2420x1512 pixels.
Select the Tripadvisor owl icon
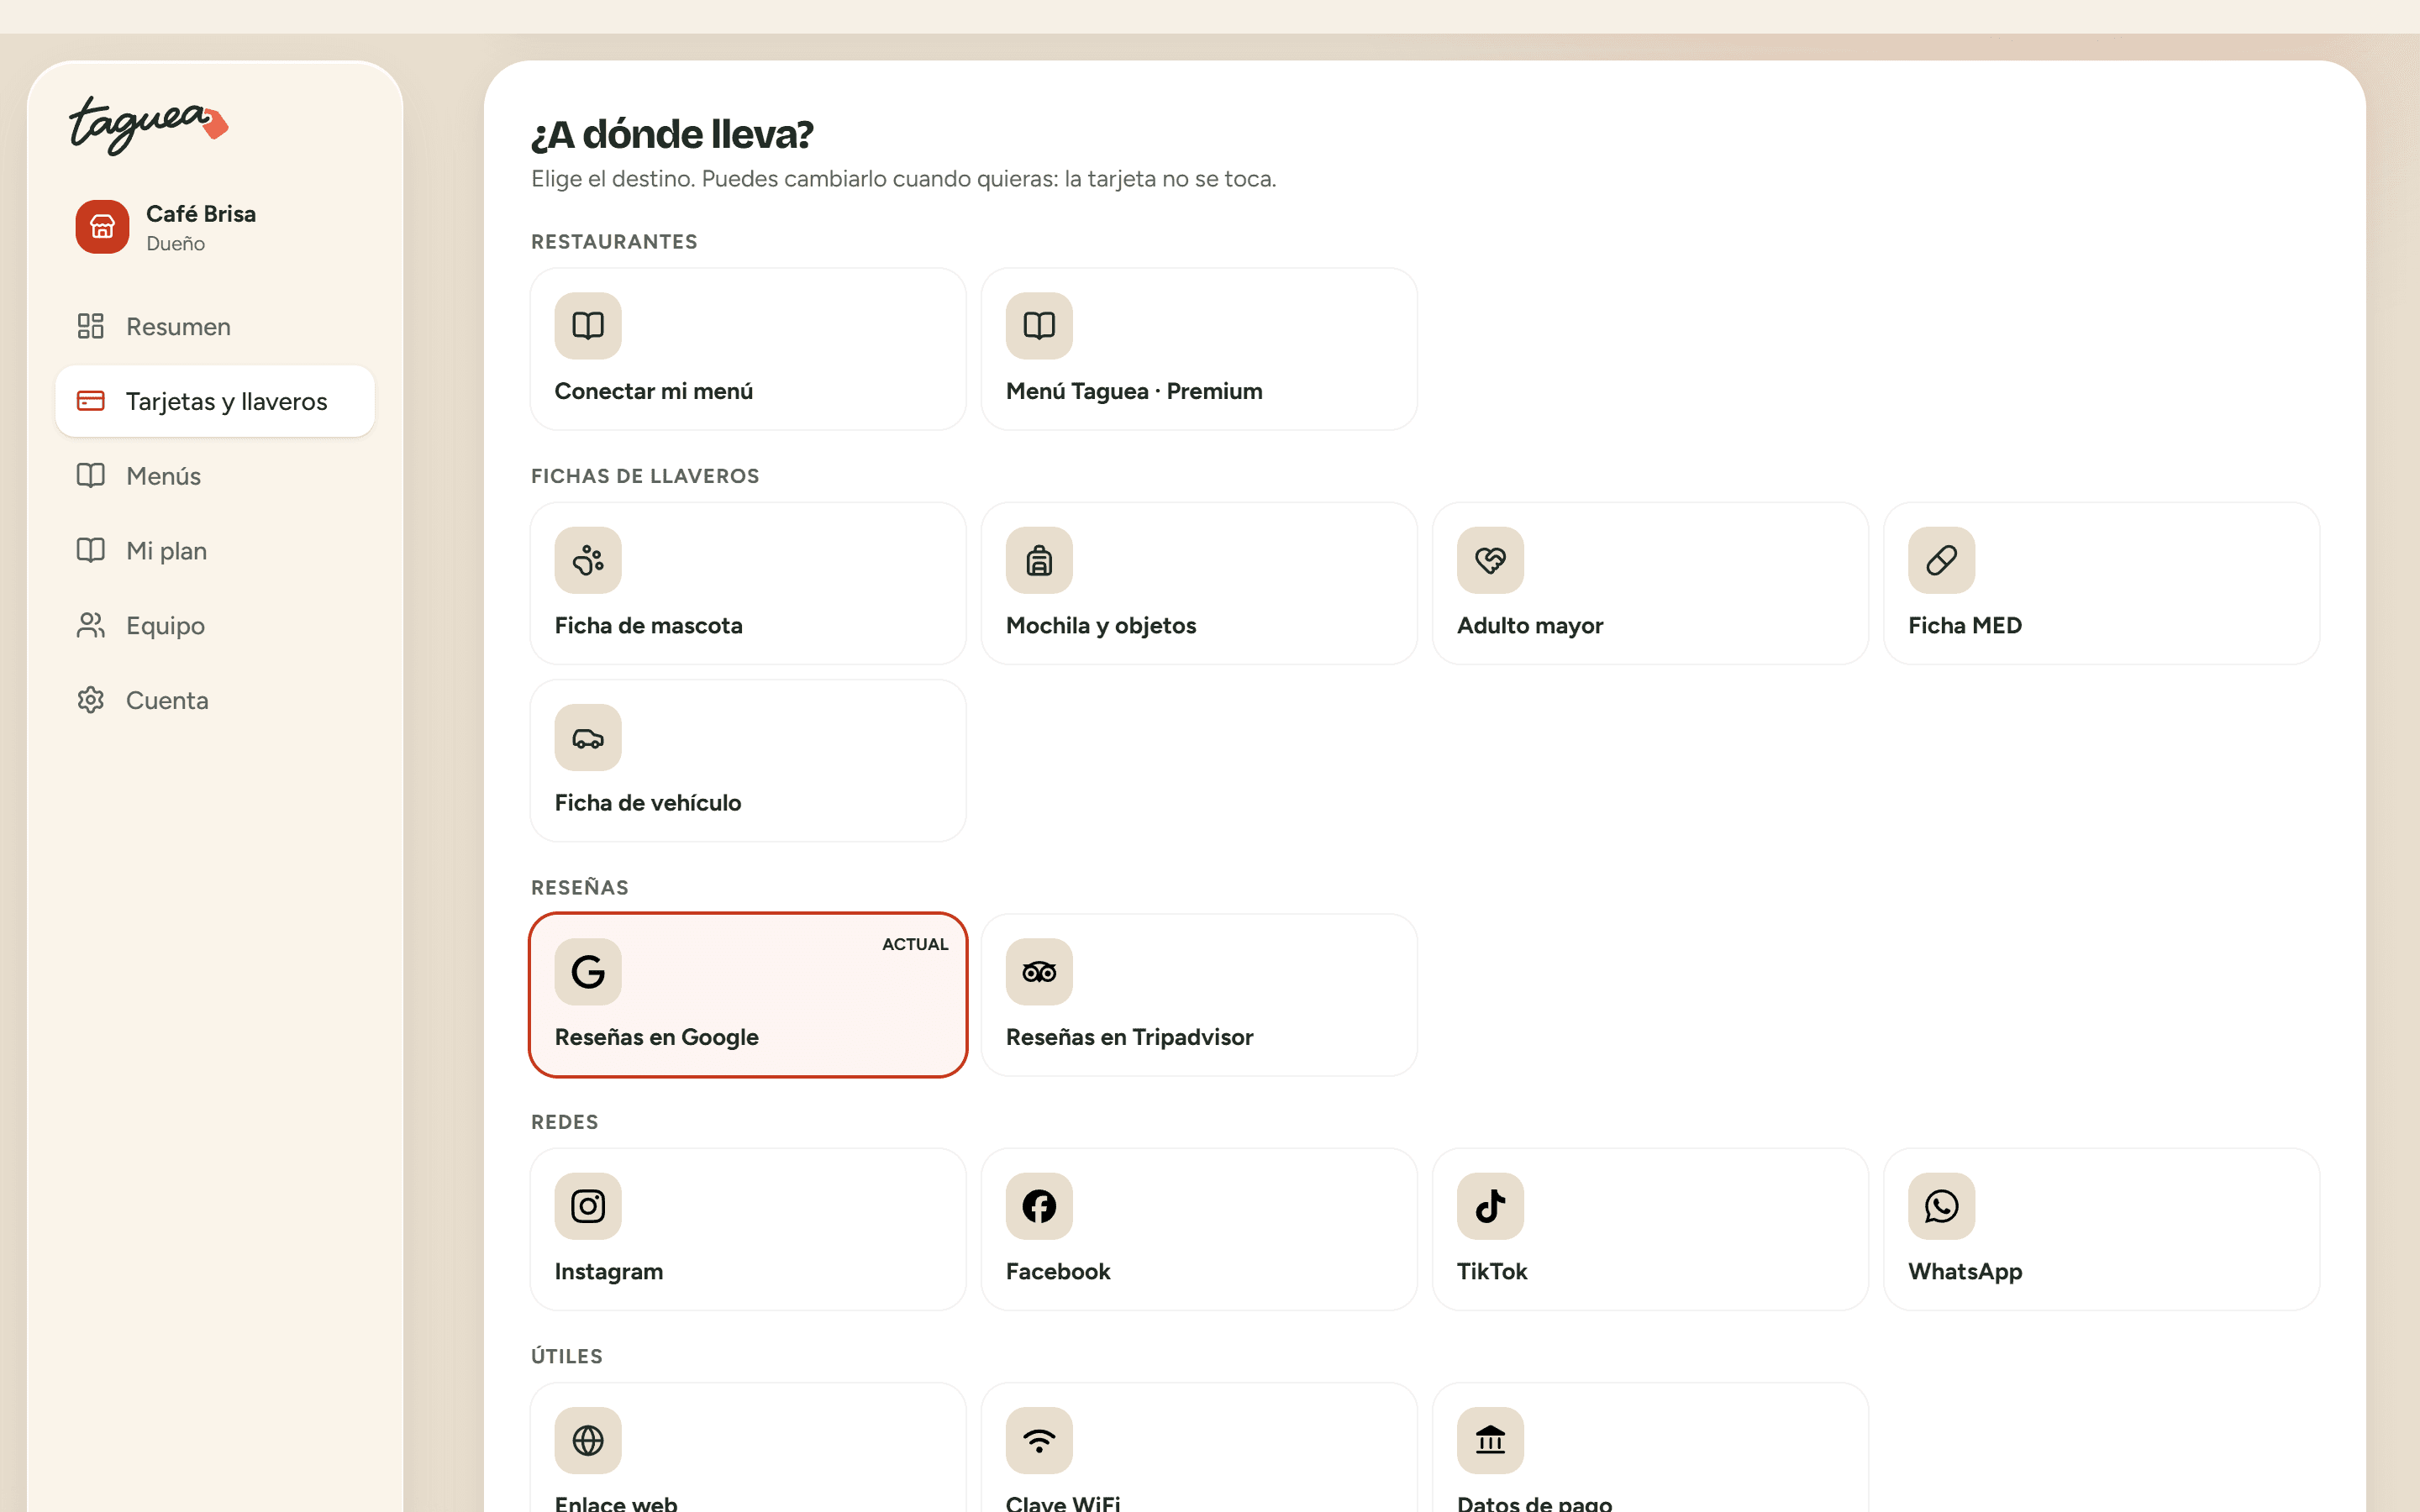(1039, 972)
